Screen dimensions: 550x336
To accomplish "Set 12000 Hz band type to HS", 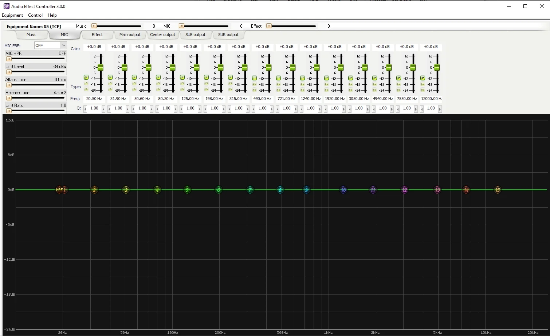I will [x=423, y=89].
